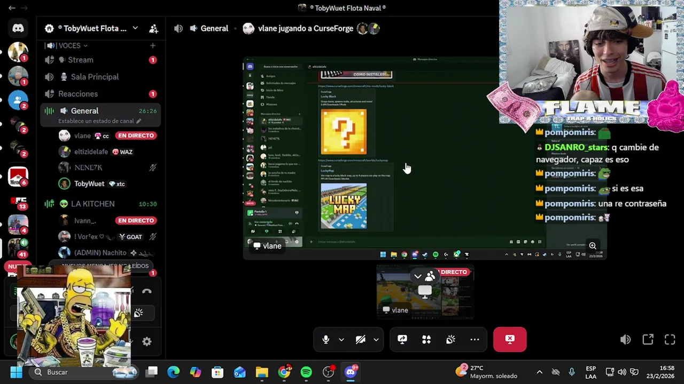
Task: Show hidden system tray icons chevron
Action: click(540, 372)
